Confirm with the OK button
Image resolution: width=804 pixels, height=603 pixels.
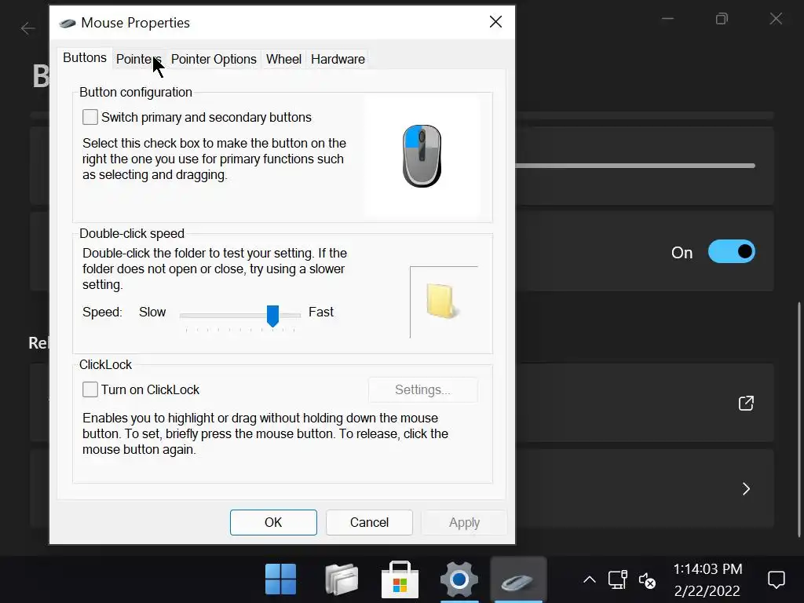click(x=273, y=522)
